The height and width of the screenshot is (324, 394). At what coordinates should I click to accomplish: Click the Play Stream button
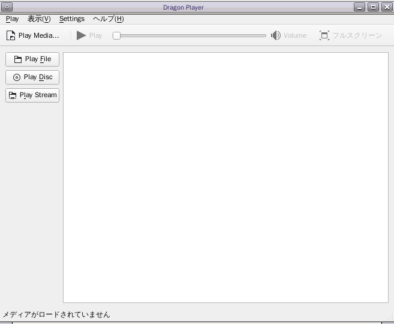[32, 95]
